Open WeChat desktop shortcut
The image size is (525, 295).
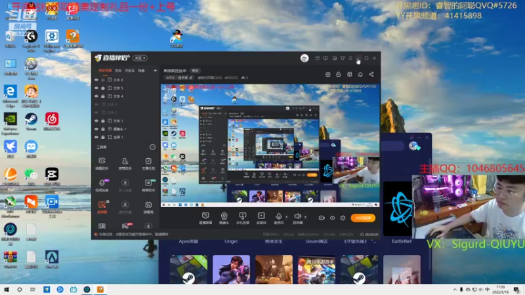pyautogui.click(x=31, y=176)
